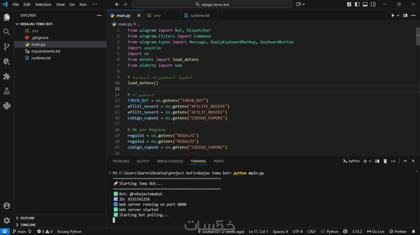The image size is (420, 235).
Task: Open the Extensions view
Action: pos(7,76)
